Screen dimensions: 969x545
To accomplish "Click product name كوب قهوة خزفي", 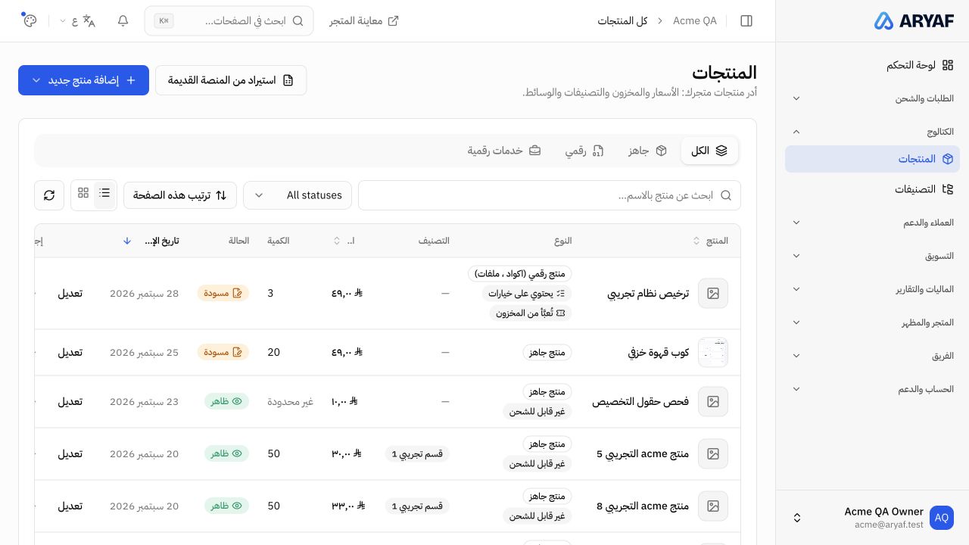I will coord(659,352).
